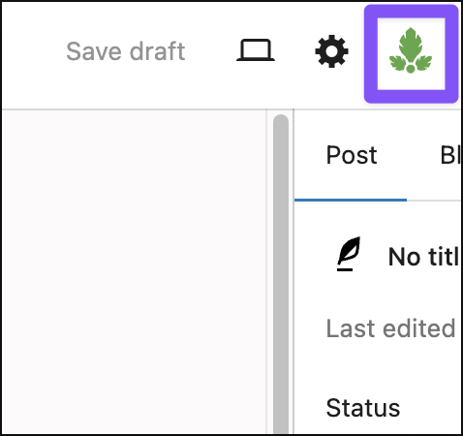Save the post as draft

pyautogui.click(x=126, y=51)
